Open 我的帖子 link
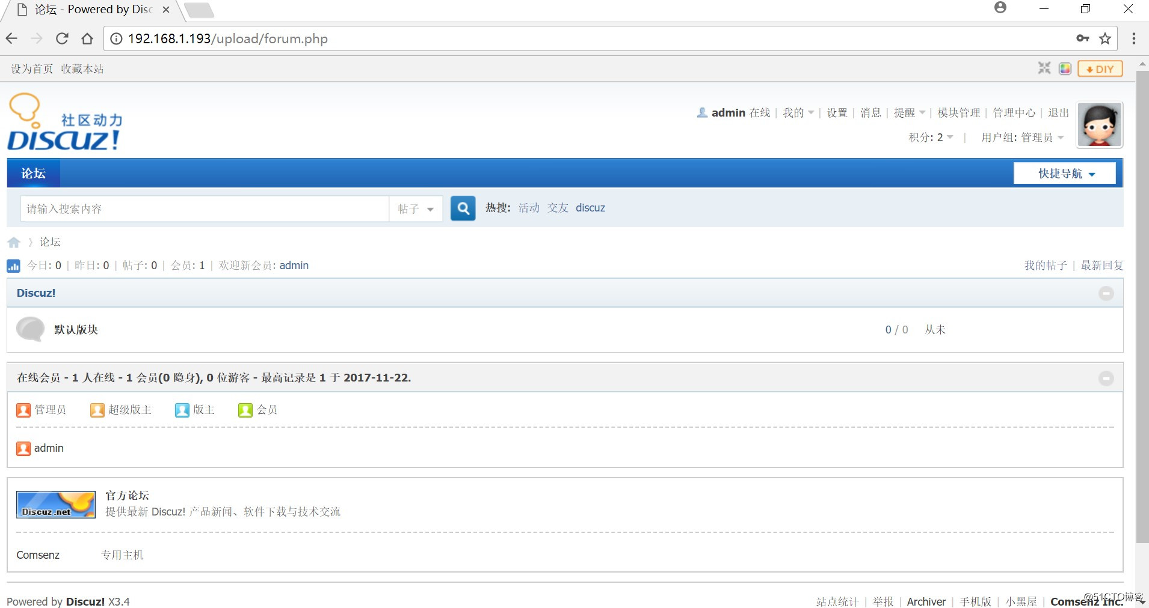The image size is (1149, 608). tap(1046, 266)
